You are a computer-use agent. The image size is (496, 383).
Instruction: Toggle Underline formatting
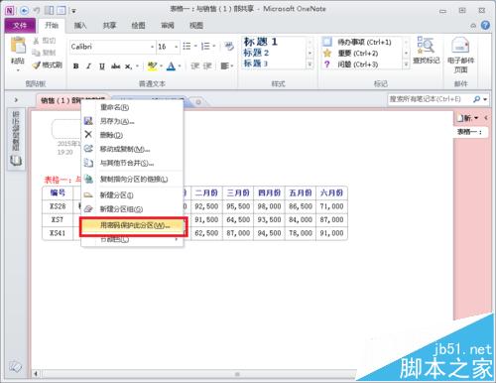click(102, 66)
